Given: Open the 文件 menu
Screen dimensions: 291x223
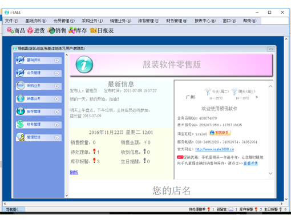Looking at the screenshot, I should coord(11,21).
